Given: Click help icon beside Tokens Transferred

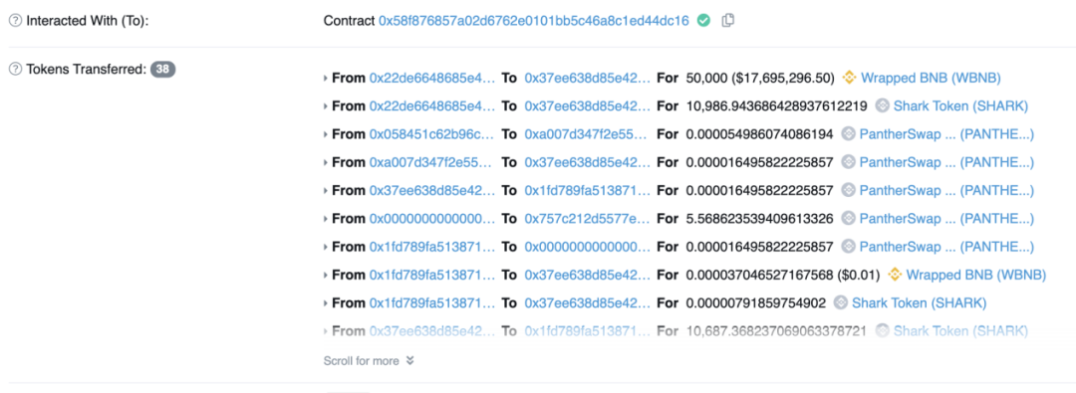Looking at the screenshot, I should (x=14, y=70).
